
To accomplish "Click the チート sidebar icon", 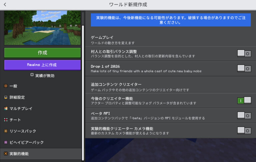I will click(x=6, y=120).
